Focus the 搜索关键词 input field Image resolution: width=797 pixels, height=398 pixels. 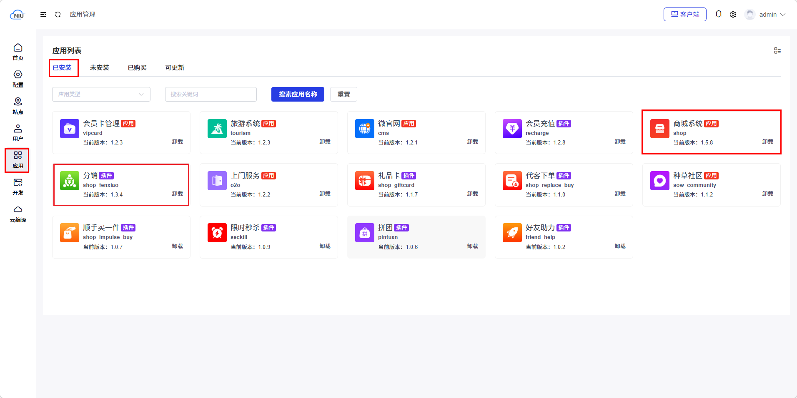(x=211, y=95)
